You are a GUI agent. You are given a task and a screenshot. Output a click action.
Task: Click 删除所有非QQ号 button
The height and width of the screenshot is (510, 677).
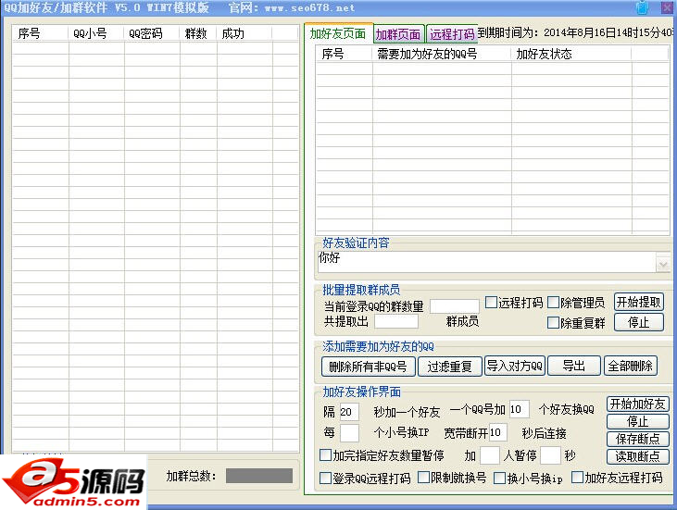(369, 367)
